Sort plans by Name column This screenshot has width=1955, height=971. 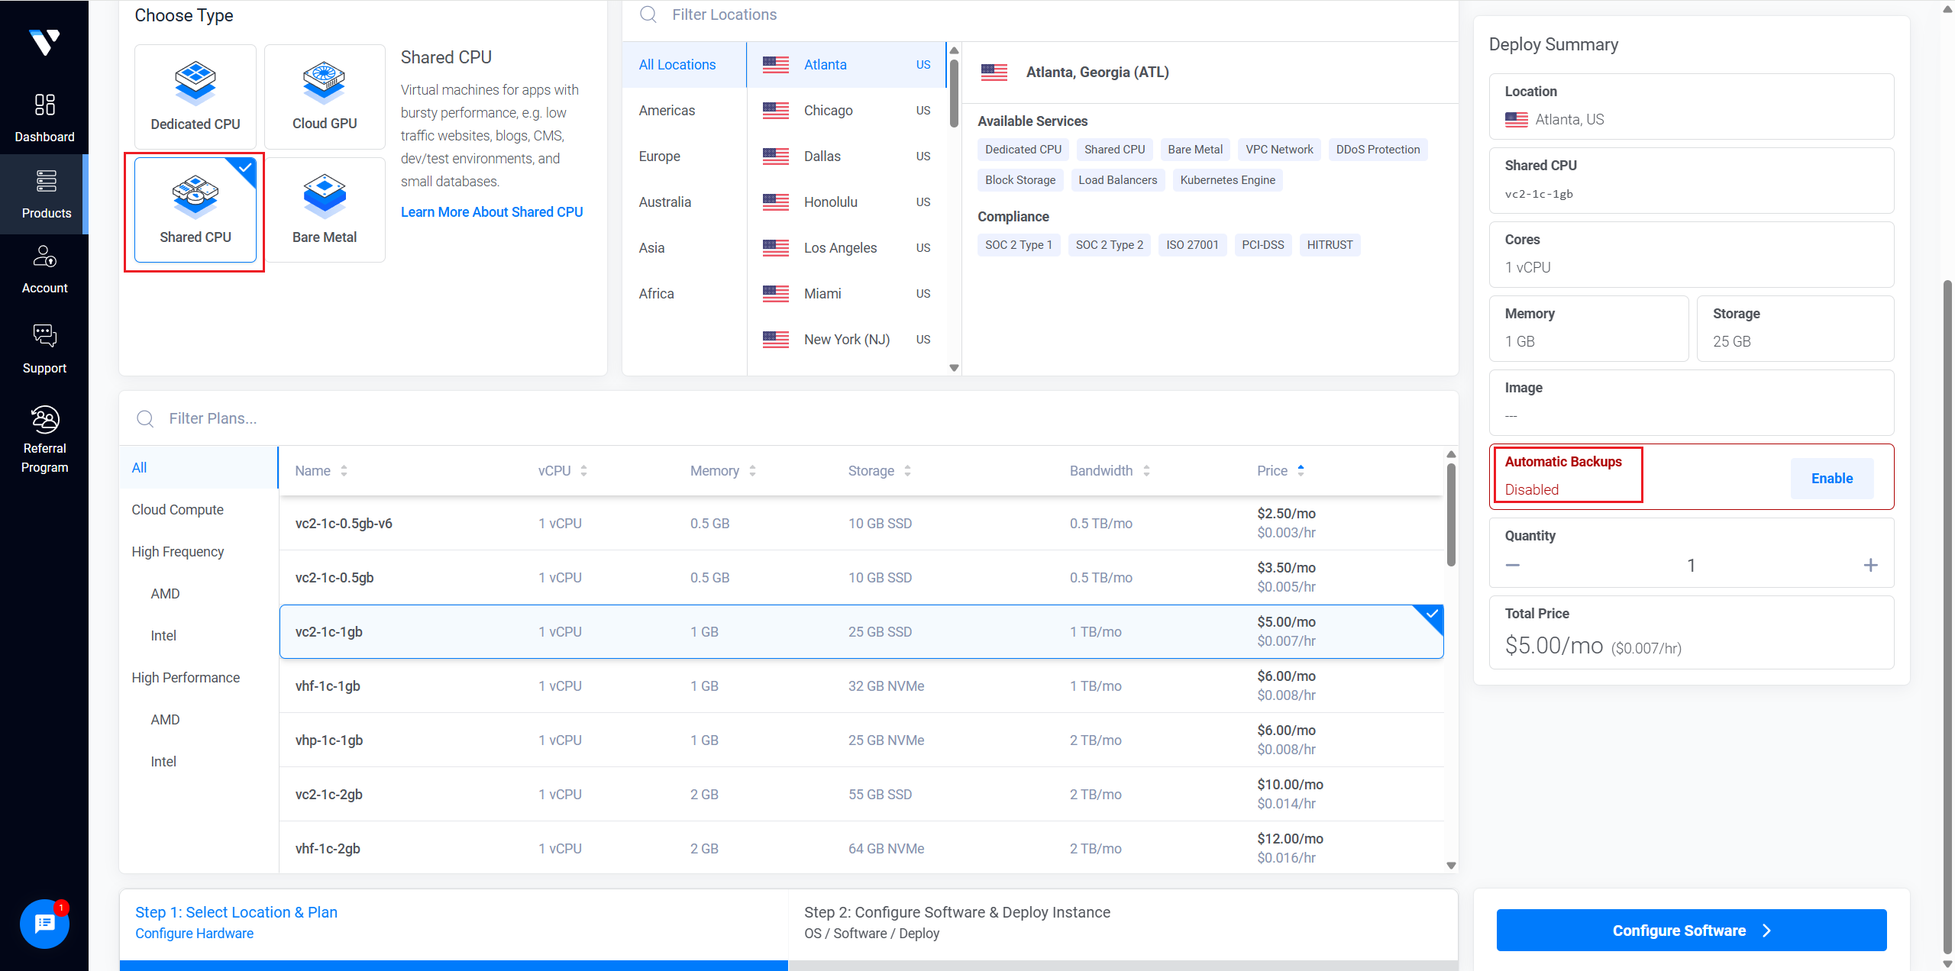pyautogui.click(x=322, y=471)
